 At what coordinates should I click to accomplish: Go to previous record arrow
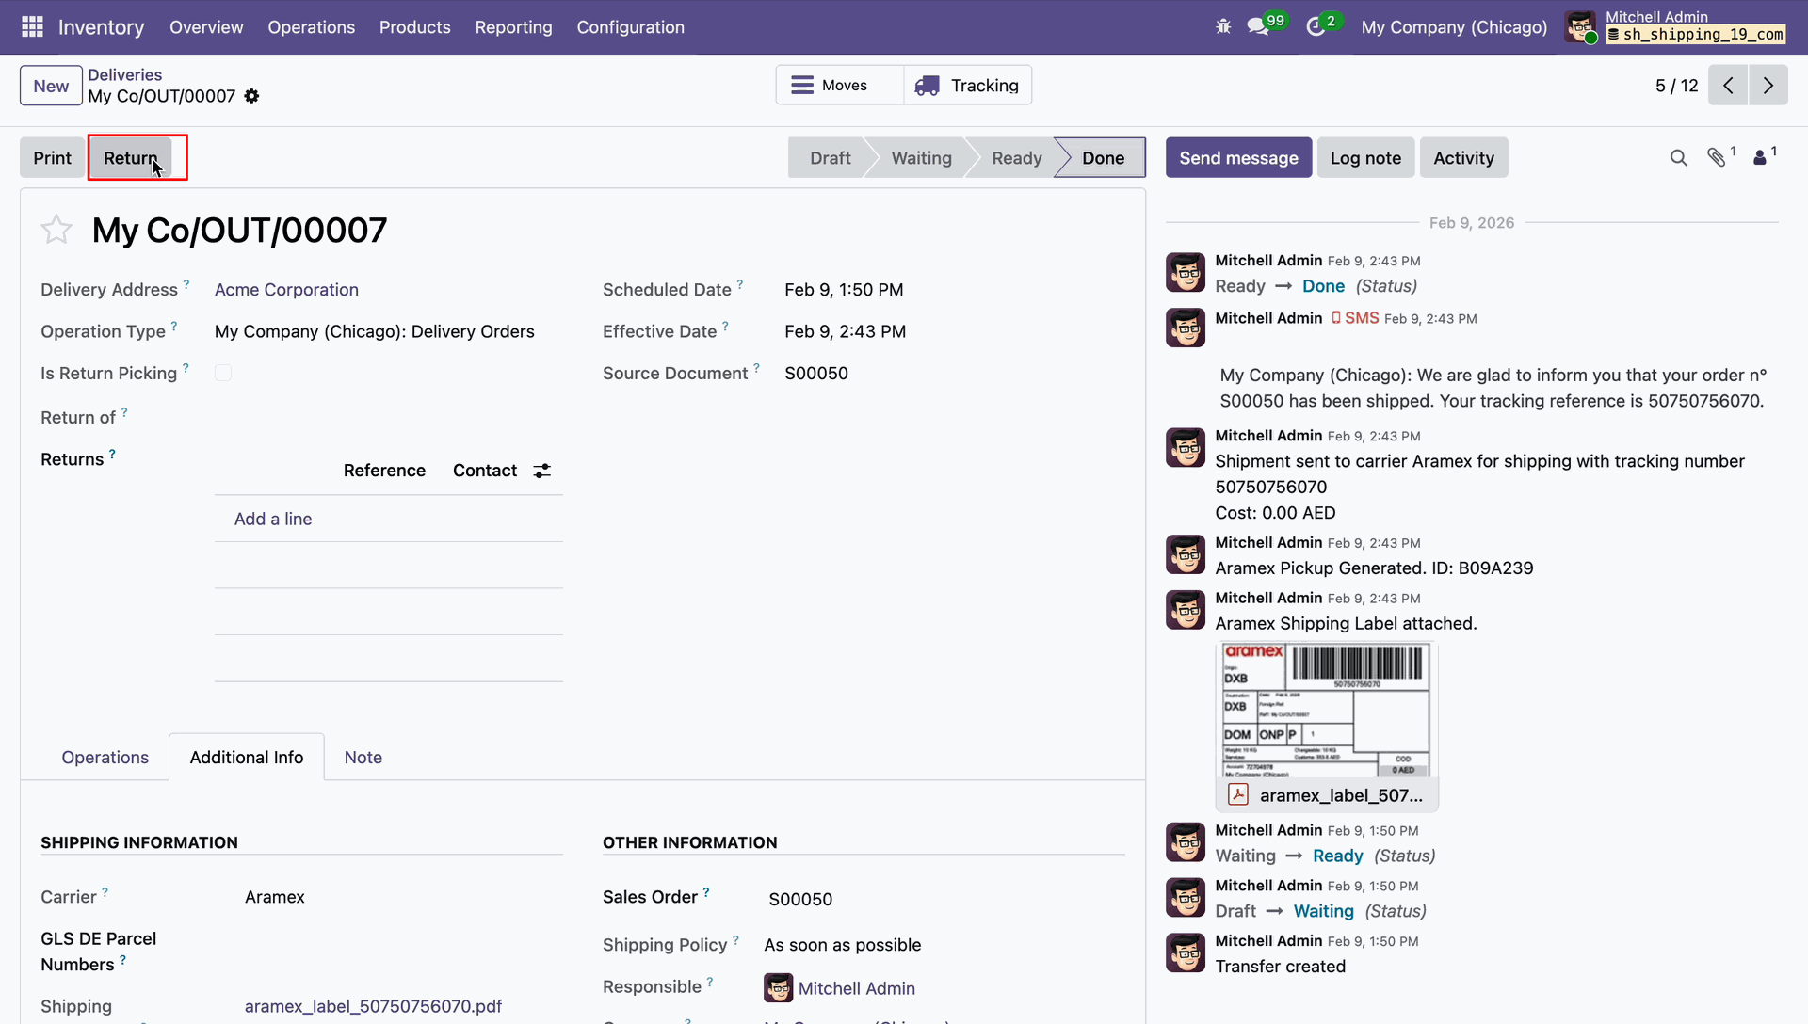[x=1728, y=86]
